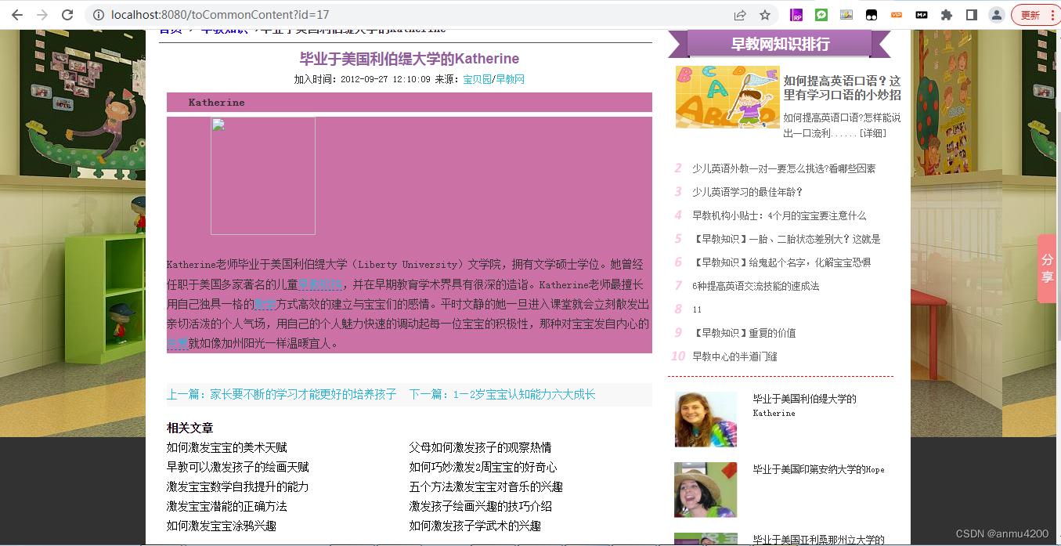Click the browser forward arrow
Viewport: 1061px width, 546px height.
(x=42, y=15)
